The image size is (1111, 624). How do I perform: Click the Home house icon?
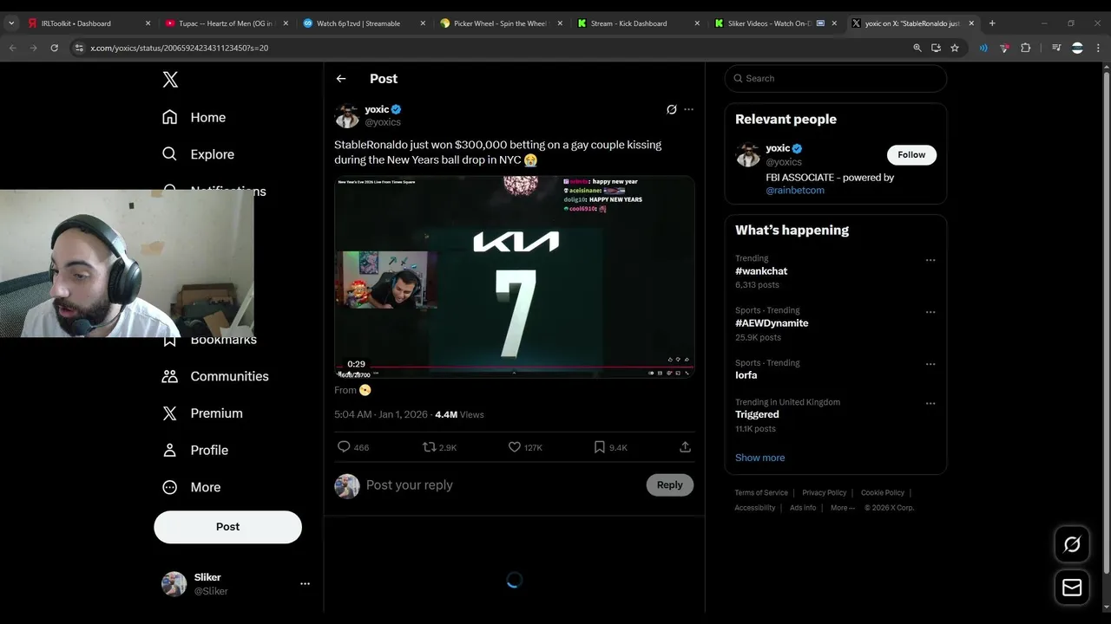tap(170, 117)
